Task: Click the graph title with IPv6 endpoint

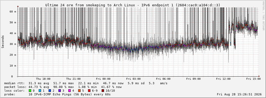Action: click(133, 5)
